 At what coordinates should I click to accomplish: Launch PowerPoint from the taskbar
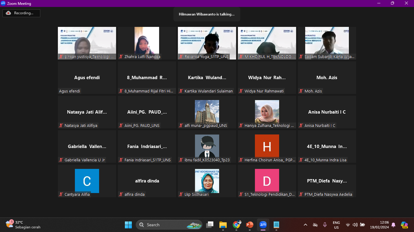click(x=249, y=225)
